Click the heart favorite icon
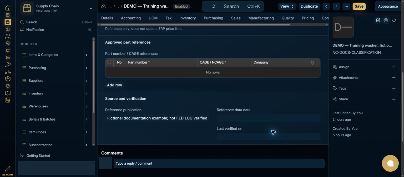Screen dimensions: 404x177 click(394, 20)
